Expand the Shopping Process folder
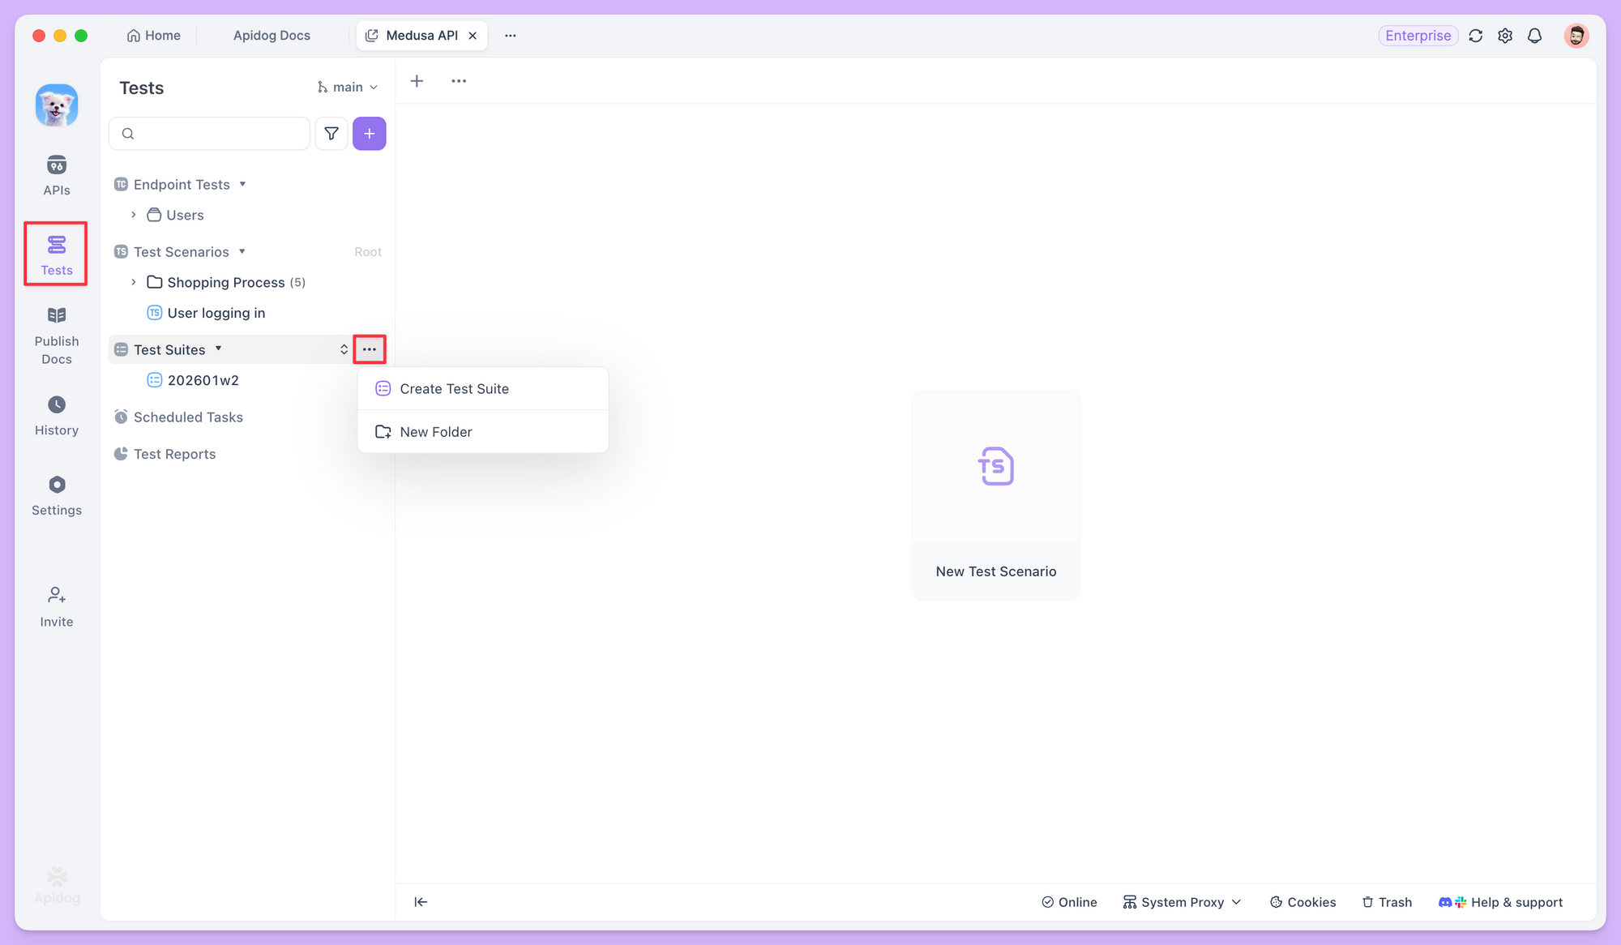Viewport: 1621px width, 945px height. (x=134, y=282)
